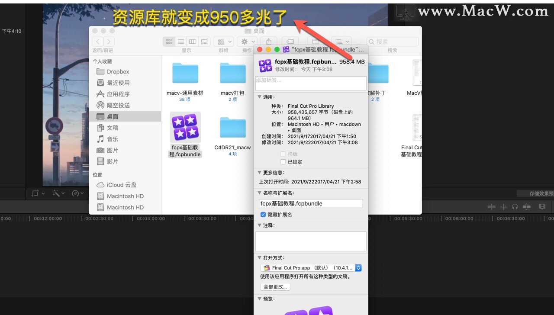Screen dimensions: 554x315
Task: Open the Final Cut Pro.app open-with dropdown
Action: 311,268
